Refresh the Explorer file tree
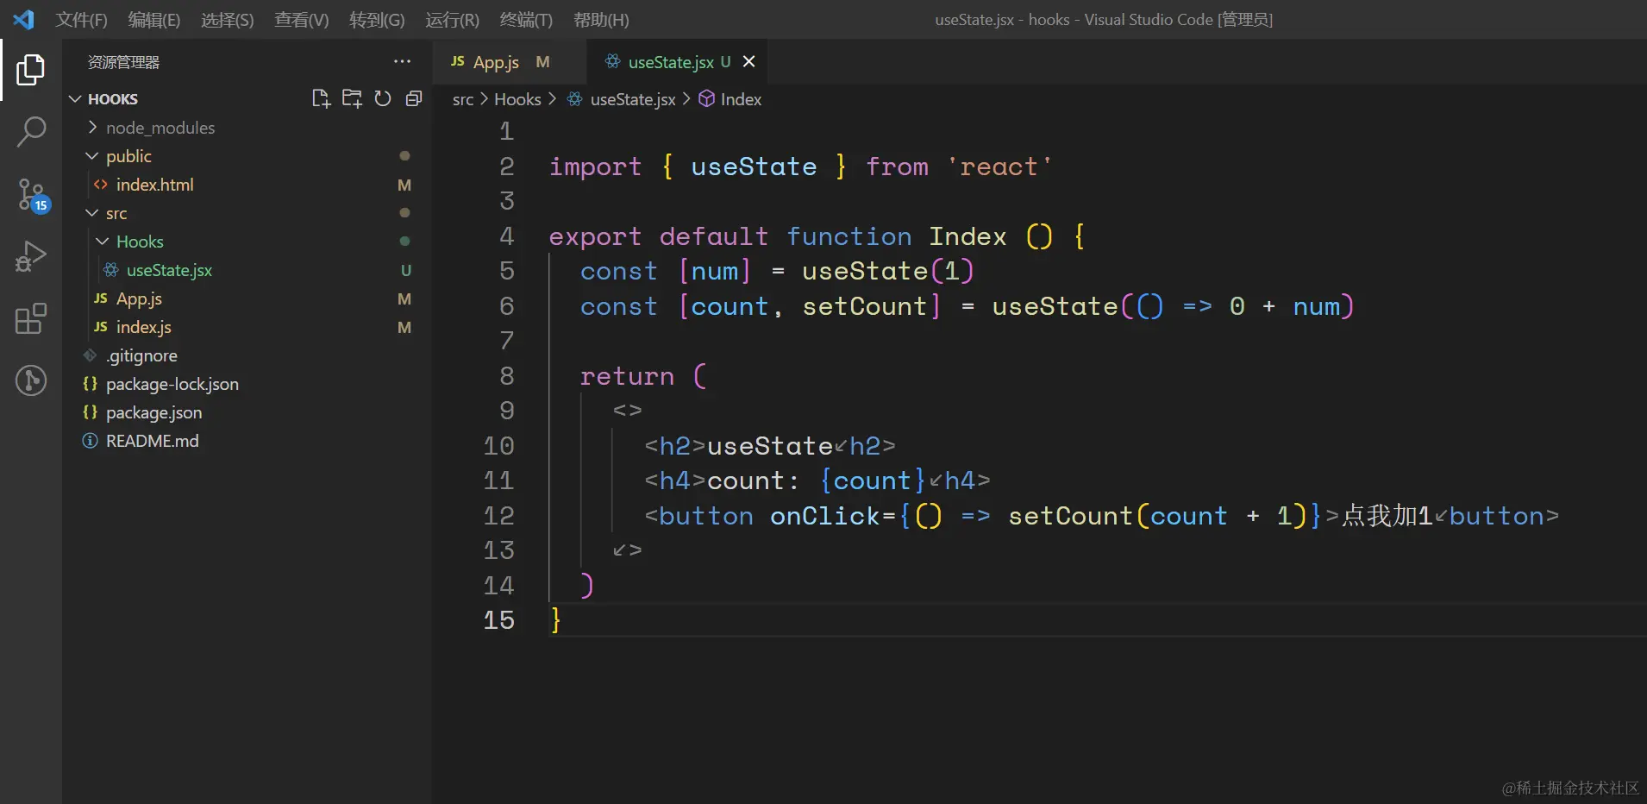This screenshot has width=1647, height=804. pyautogui.click(x=383, y=98)
